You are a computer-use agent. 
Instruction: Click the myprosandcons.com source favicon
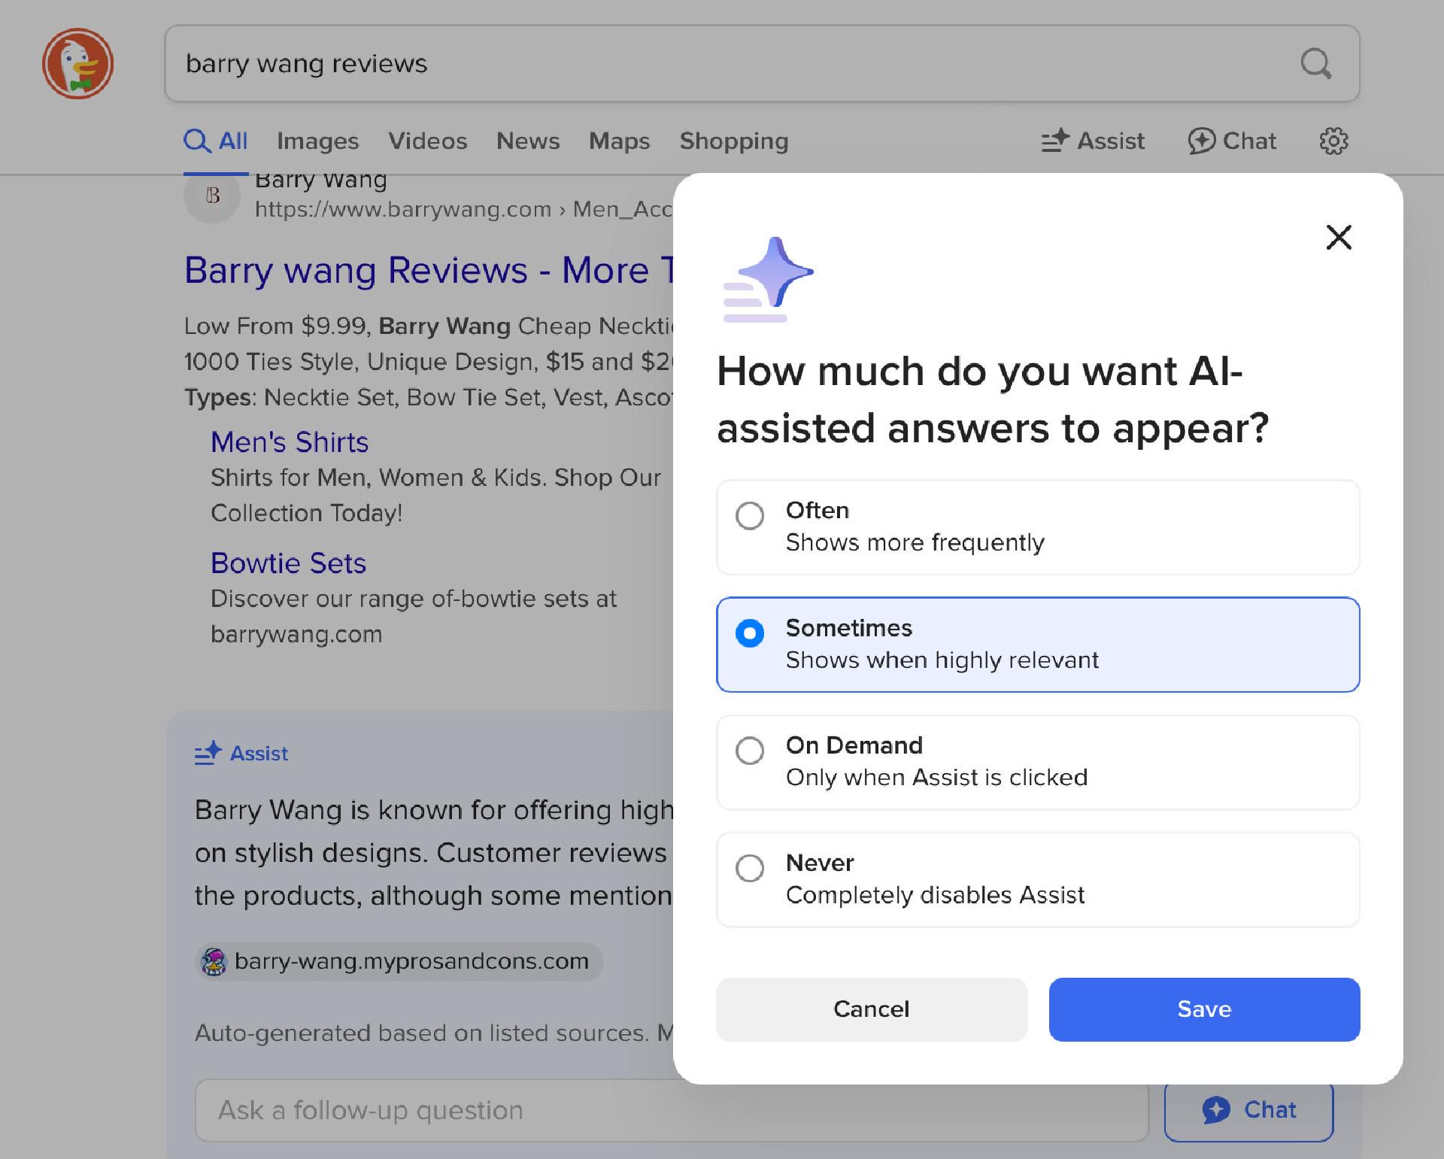point(214,962)
